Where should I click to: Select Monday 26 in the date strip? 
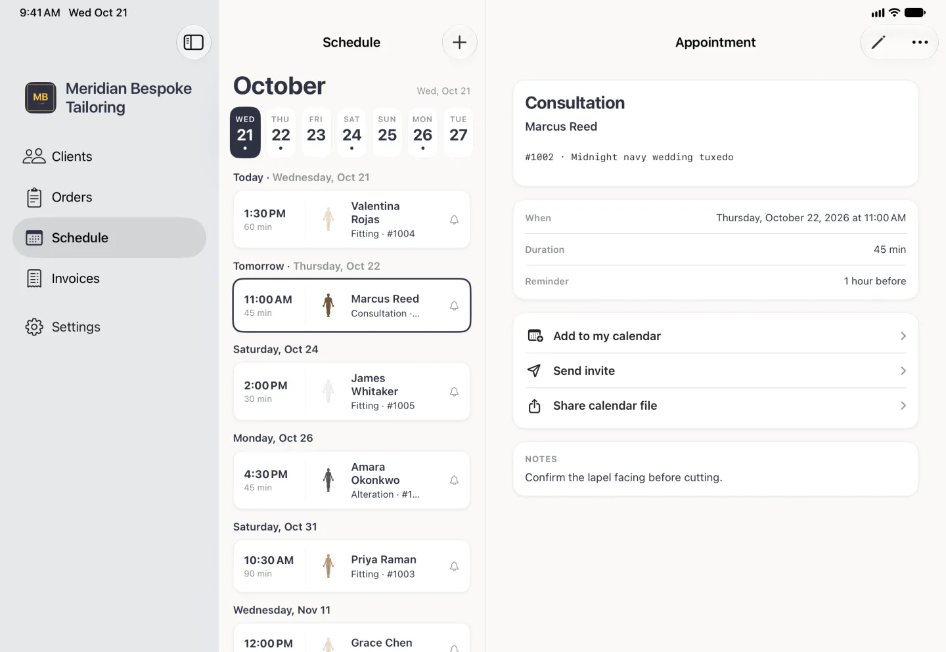click(x=422, y=133)
